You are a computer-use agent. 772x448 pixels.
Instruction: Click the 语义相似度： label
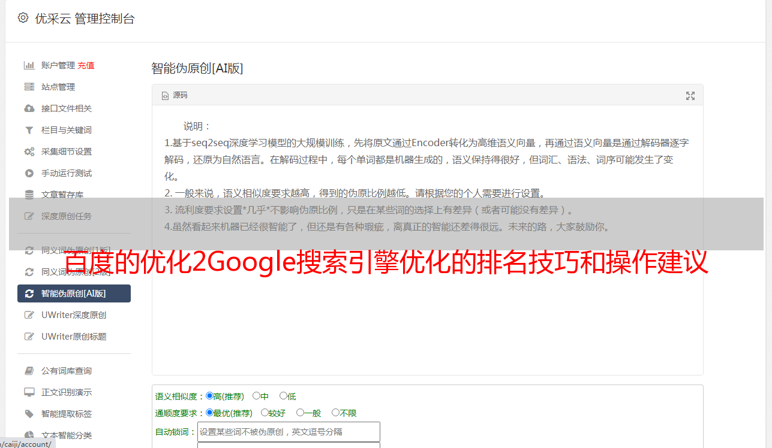pos(180,396)
